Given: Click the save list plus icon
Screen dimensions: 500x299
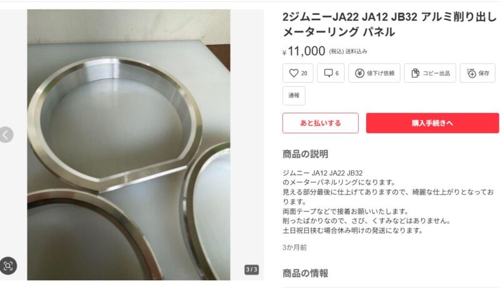Looking at the screenshot, I should (471, 73).
